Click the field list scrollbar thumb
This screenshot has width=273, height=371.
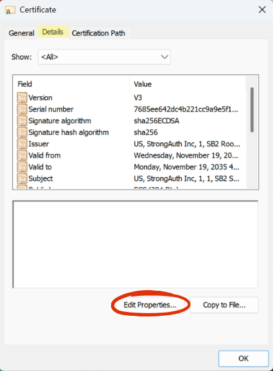(x=252, y=110)
